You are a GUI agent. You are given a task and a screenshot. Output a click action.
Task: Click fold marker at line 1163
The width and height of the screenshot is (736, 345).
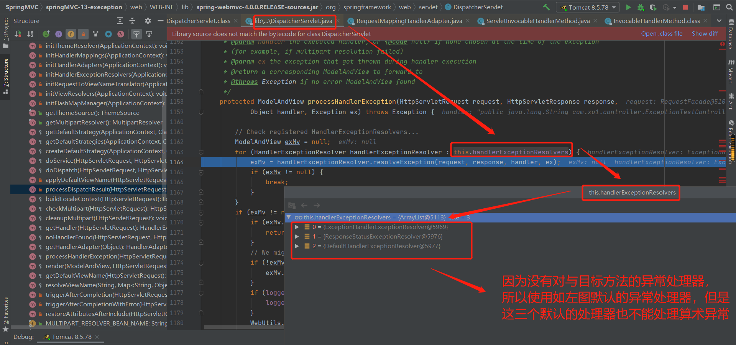(x=201, y=152)
